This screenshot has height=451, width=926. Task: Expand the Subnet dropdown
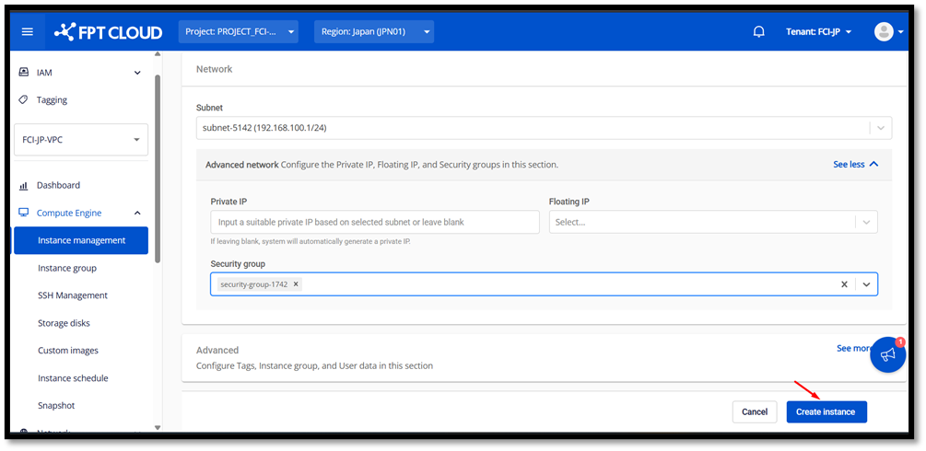click(x=881, y=129)
